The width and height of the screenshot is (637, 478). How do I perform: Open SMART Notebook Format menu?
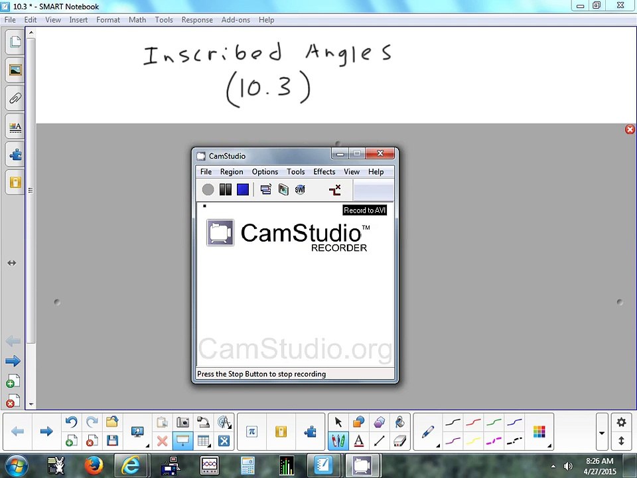108,20
